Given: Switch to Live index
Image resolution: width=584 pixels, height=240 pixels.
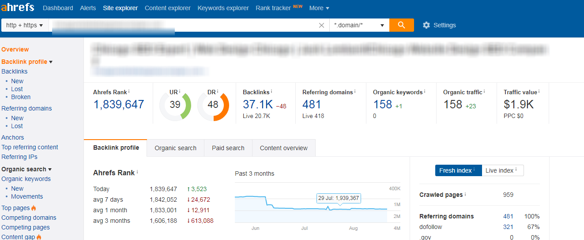Looking at the screenshot, I should 502,170.
